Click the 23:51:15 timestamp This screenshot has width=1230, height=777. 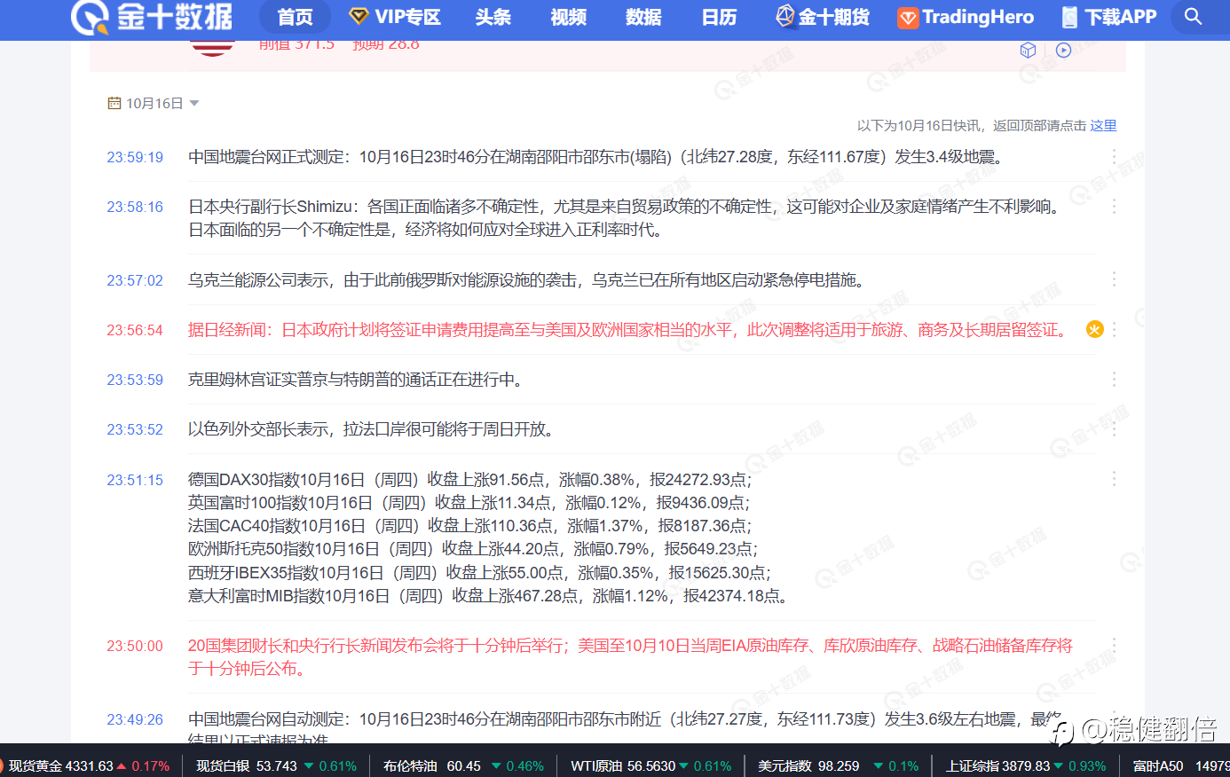coord(135,481)
